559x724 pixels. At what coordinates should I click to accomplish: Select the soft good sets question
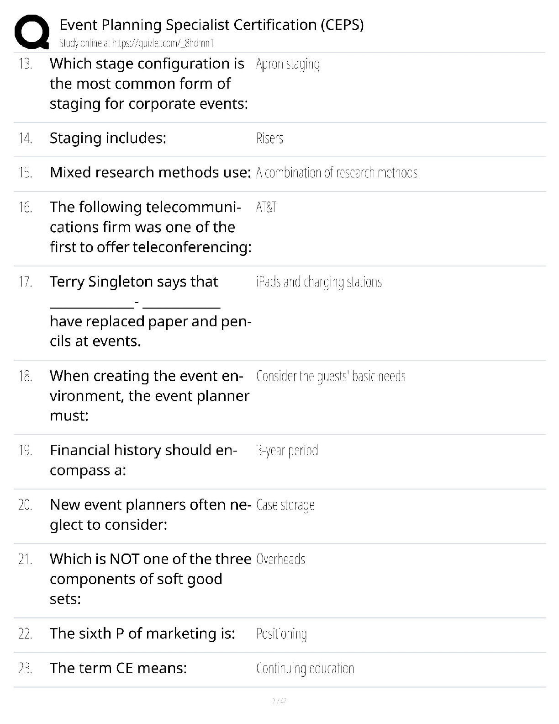click(150, 579)
